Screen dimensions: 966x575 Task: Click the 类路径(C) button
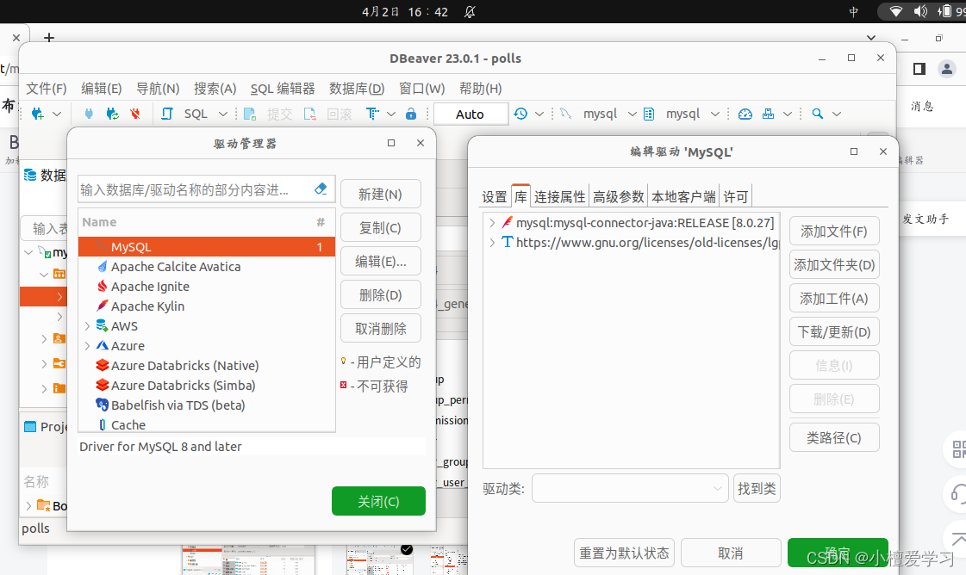click(x=833, y=438)
